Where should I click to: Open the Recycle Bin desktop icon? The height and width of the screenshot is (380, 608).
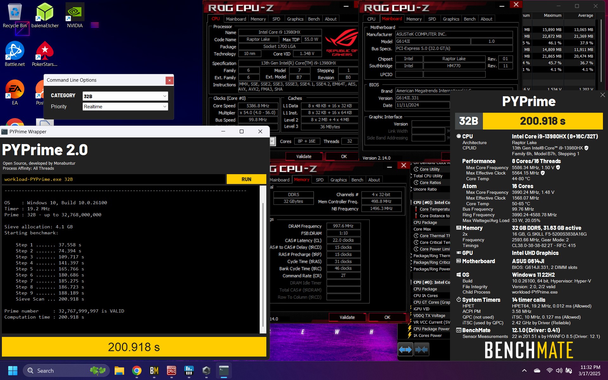[x=15, y=16]
